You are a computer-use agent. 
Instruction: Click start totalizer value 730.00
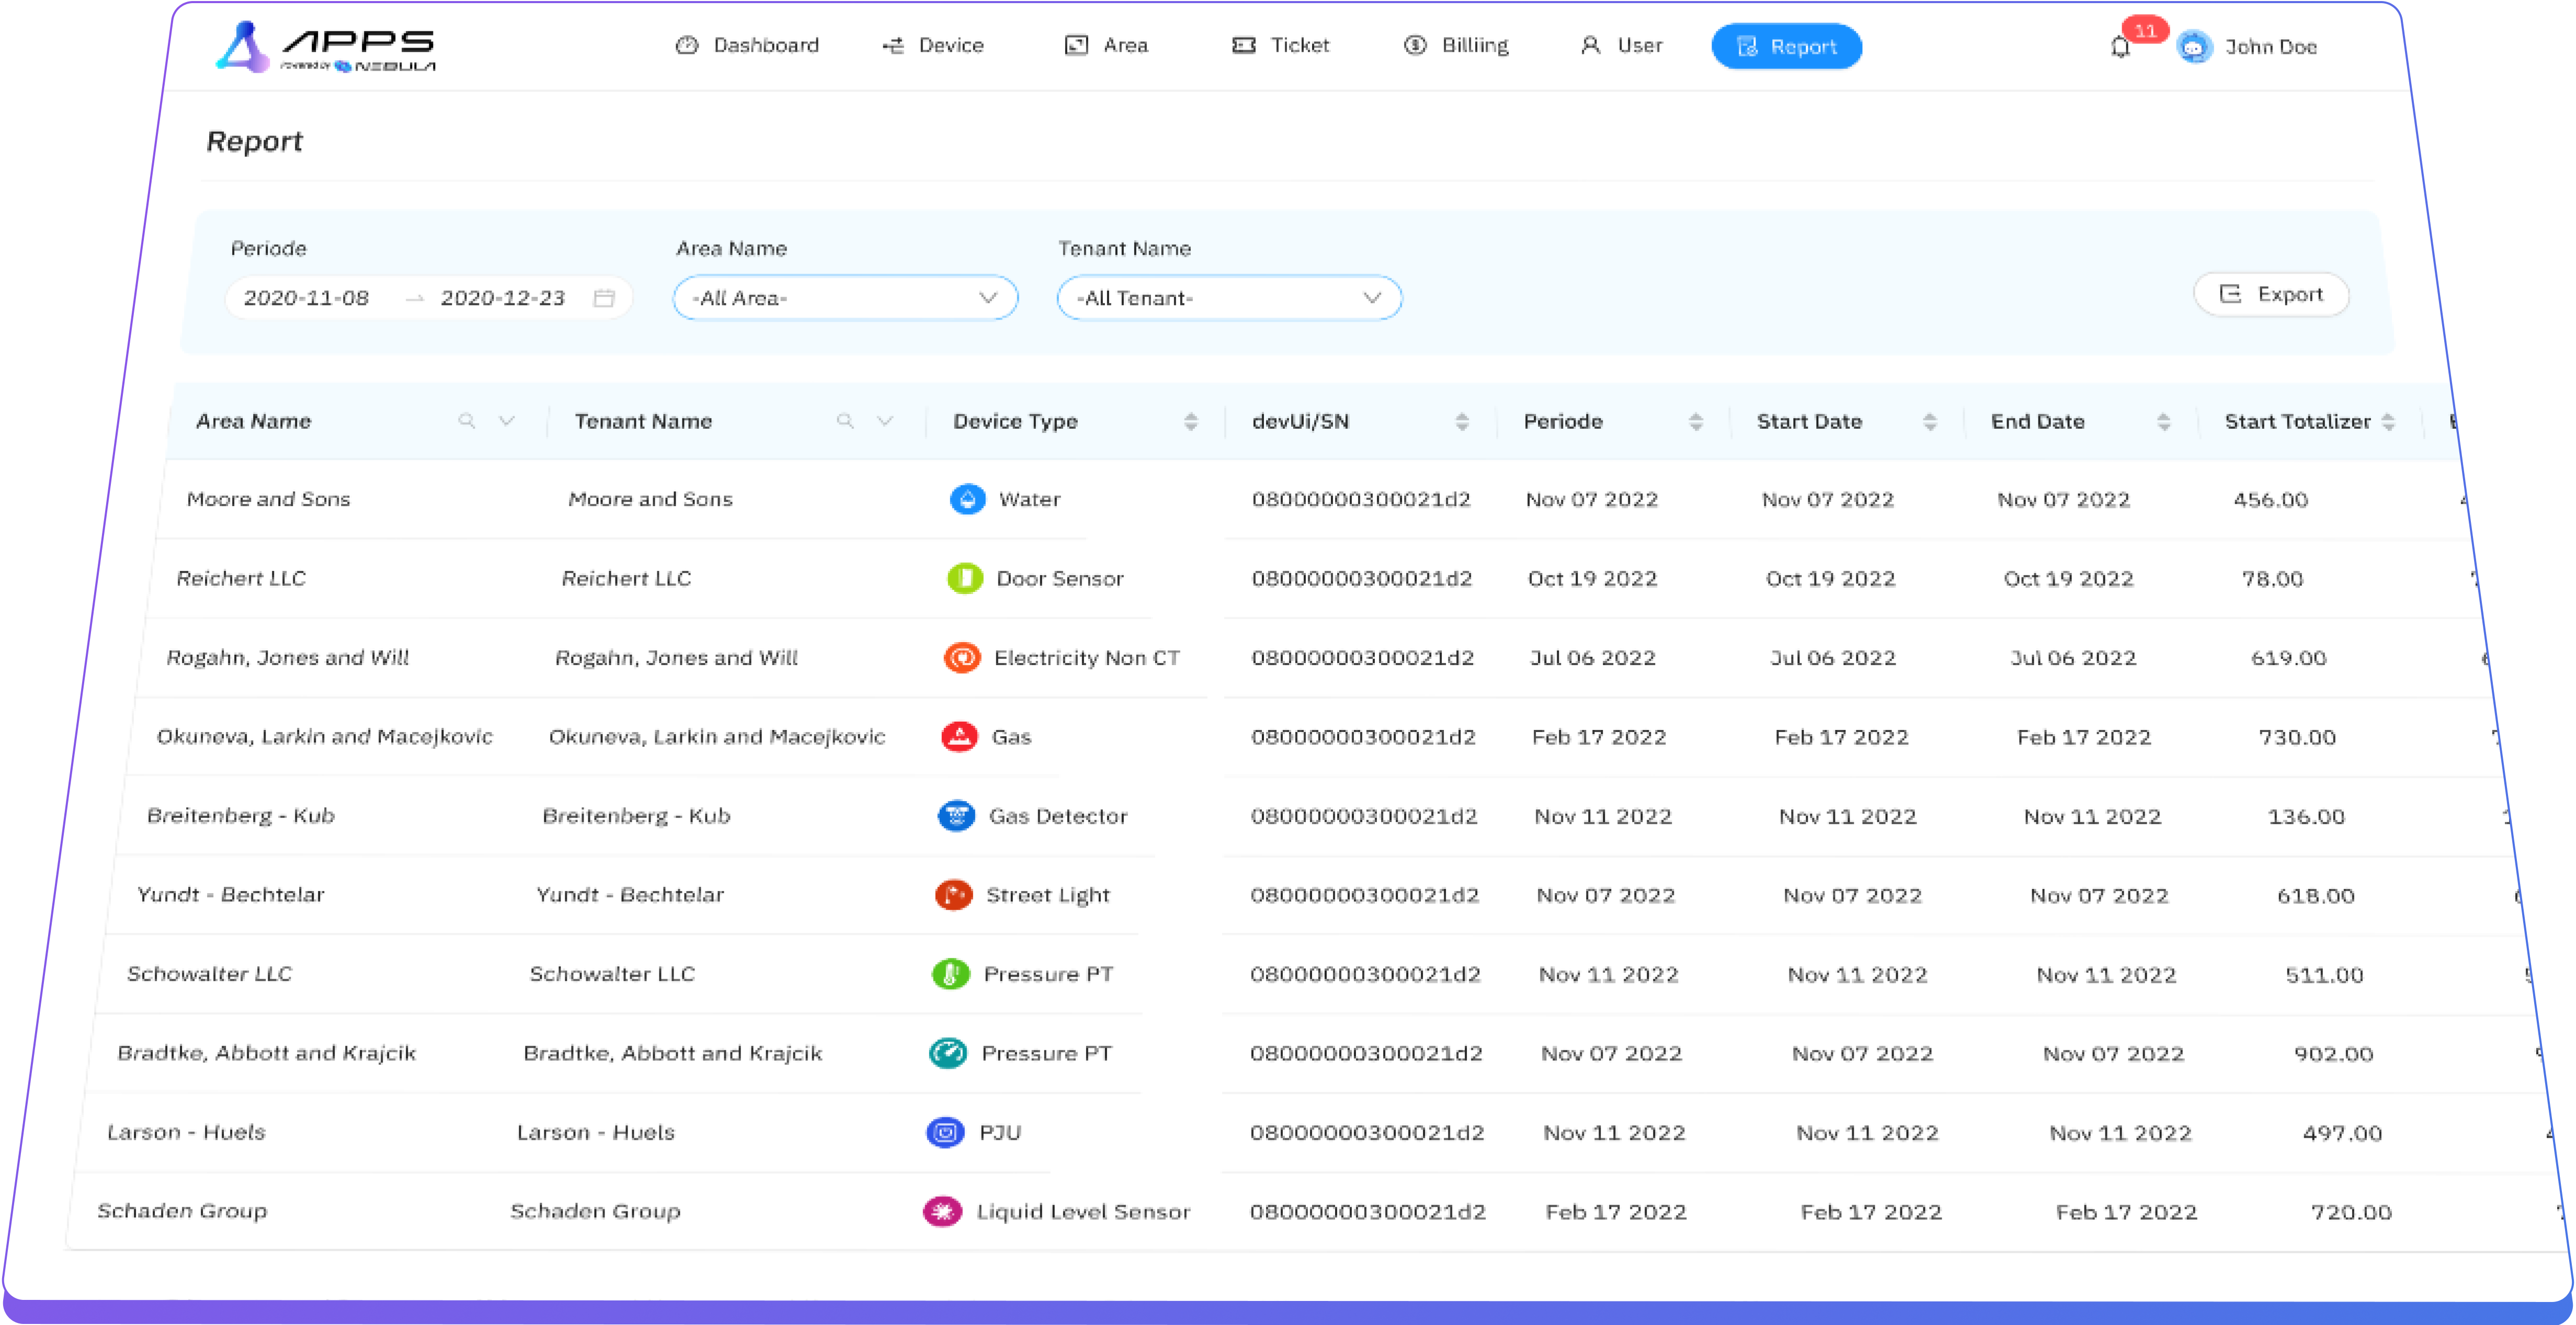2297,737
